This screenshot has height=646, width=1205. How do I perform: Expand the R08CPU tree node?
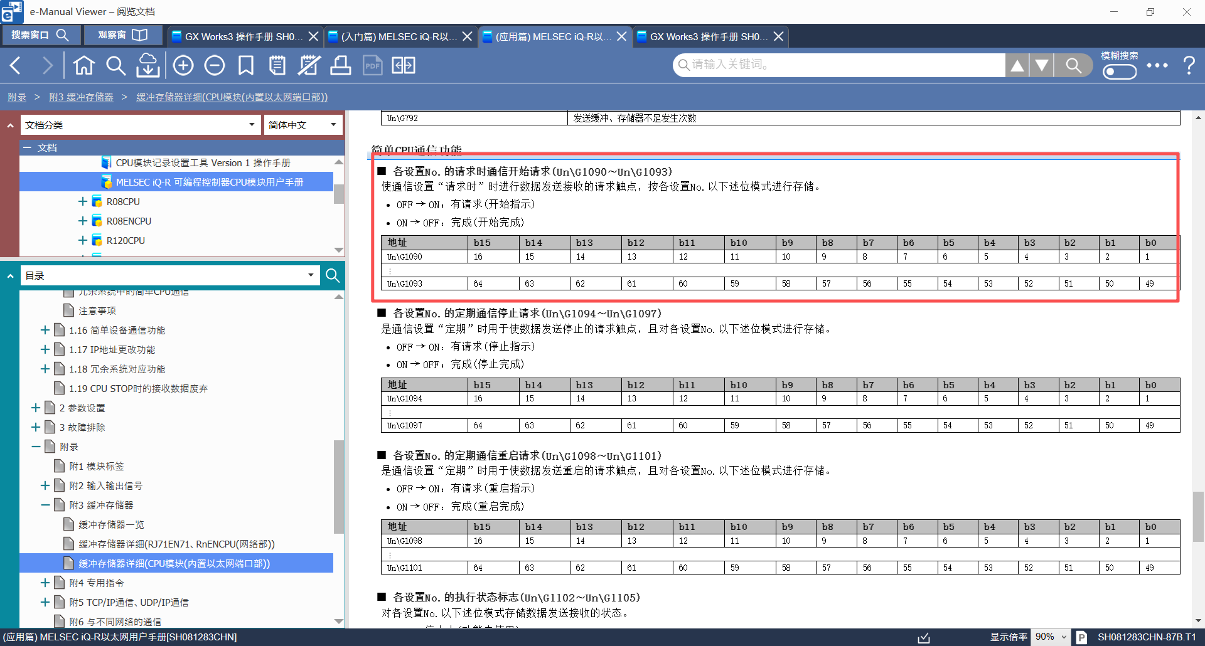82,202
